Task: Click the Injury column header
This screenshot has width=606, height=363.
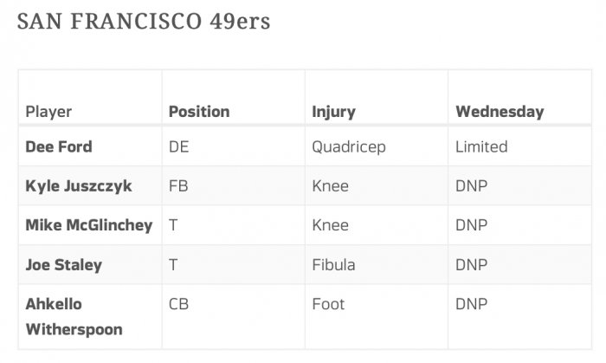Action: pos(333,112)
